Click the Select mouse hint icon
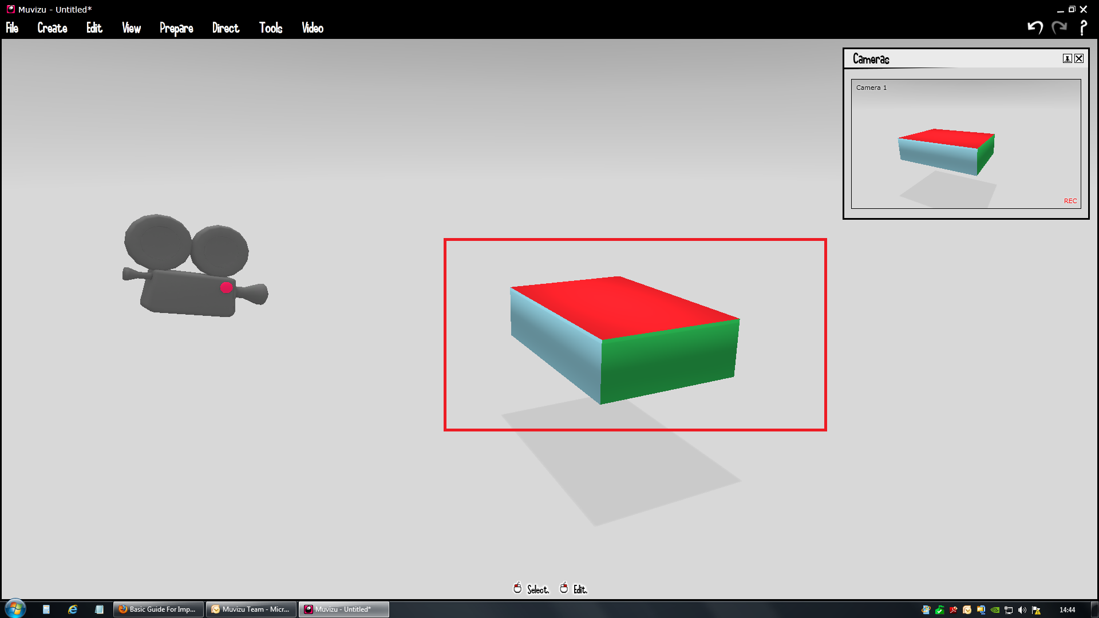The width and height of the screenshot is (1099, 618). pyautogui.click(x=517, y=588)
